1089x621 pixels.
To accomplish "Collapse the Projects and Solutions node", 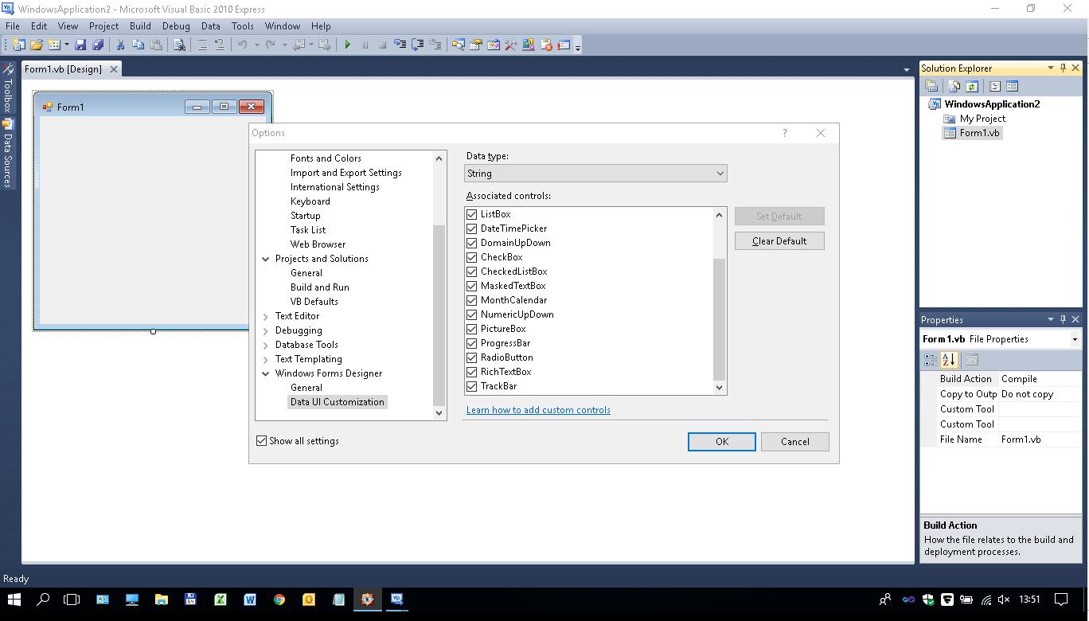I will [266, 259].
